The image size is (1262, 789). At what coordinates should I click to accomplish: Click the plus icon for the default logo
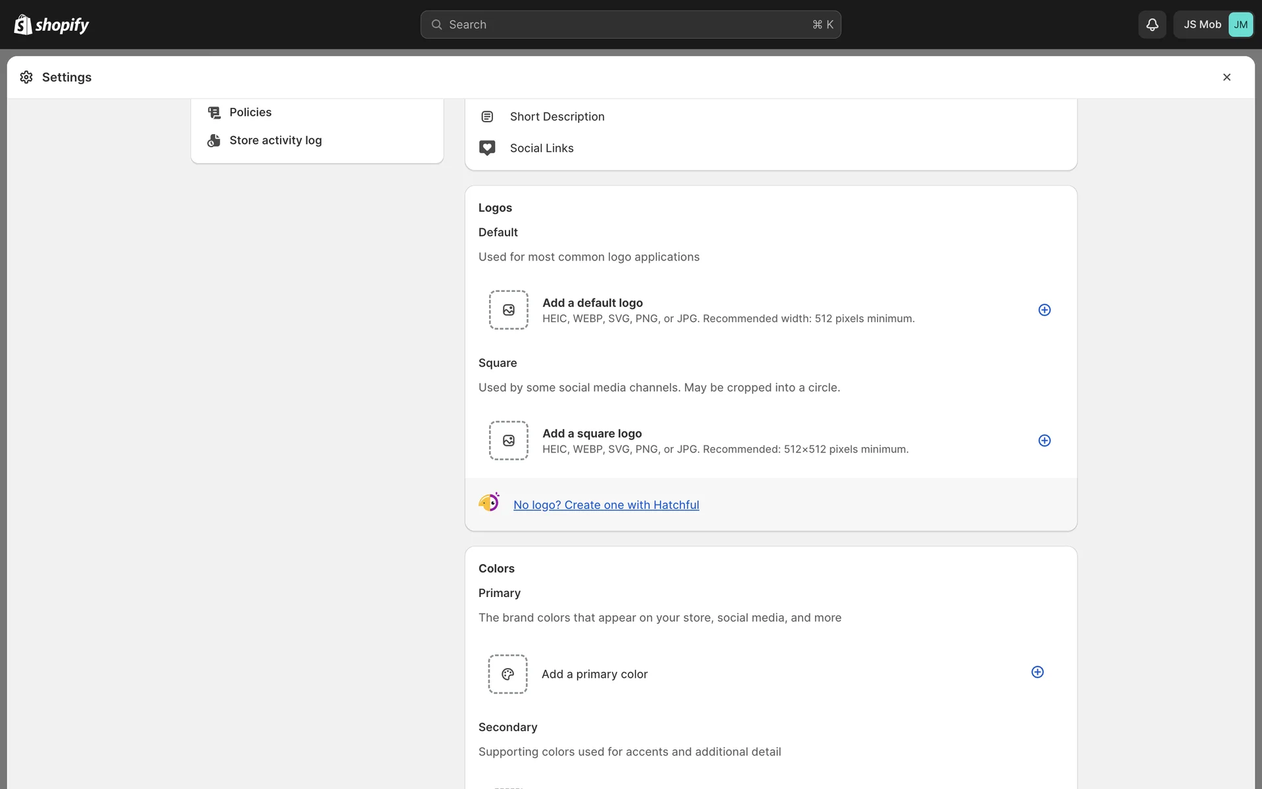(1044, 310)
